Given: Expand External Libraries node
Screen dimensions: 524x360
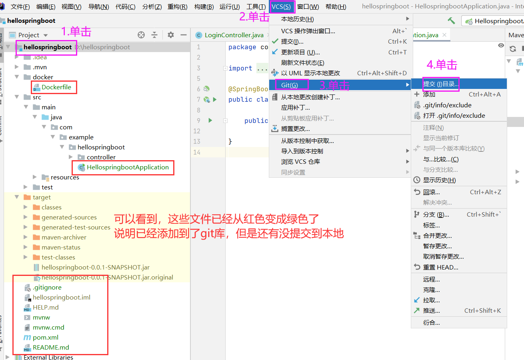Looking at the screenshot, I should (x=8, y=357).
